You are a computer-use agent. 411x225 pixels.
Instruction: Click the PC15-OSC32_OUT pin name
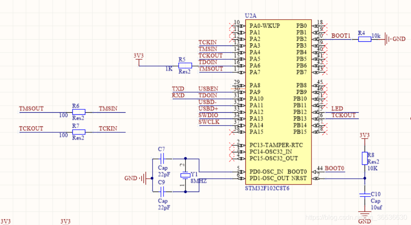click(x=273, y=158)
